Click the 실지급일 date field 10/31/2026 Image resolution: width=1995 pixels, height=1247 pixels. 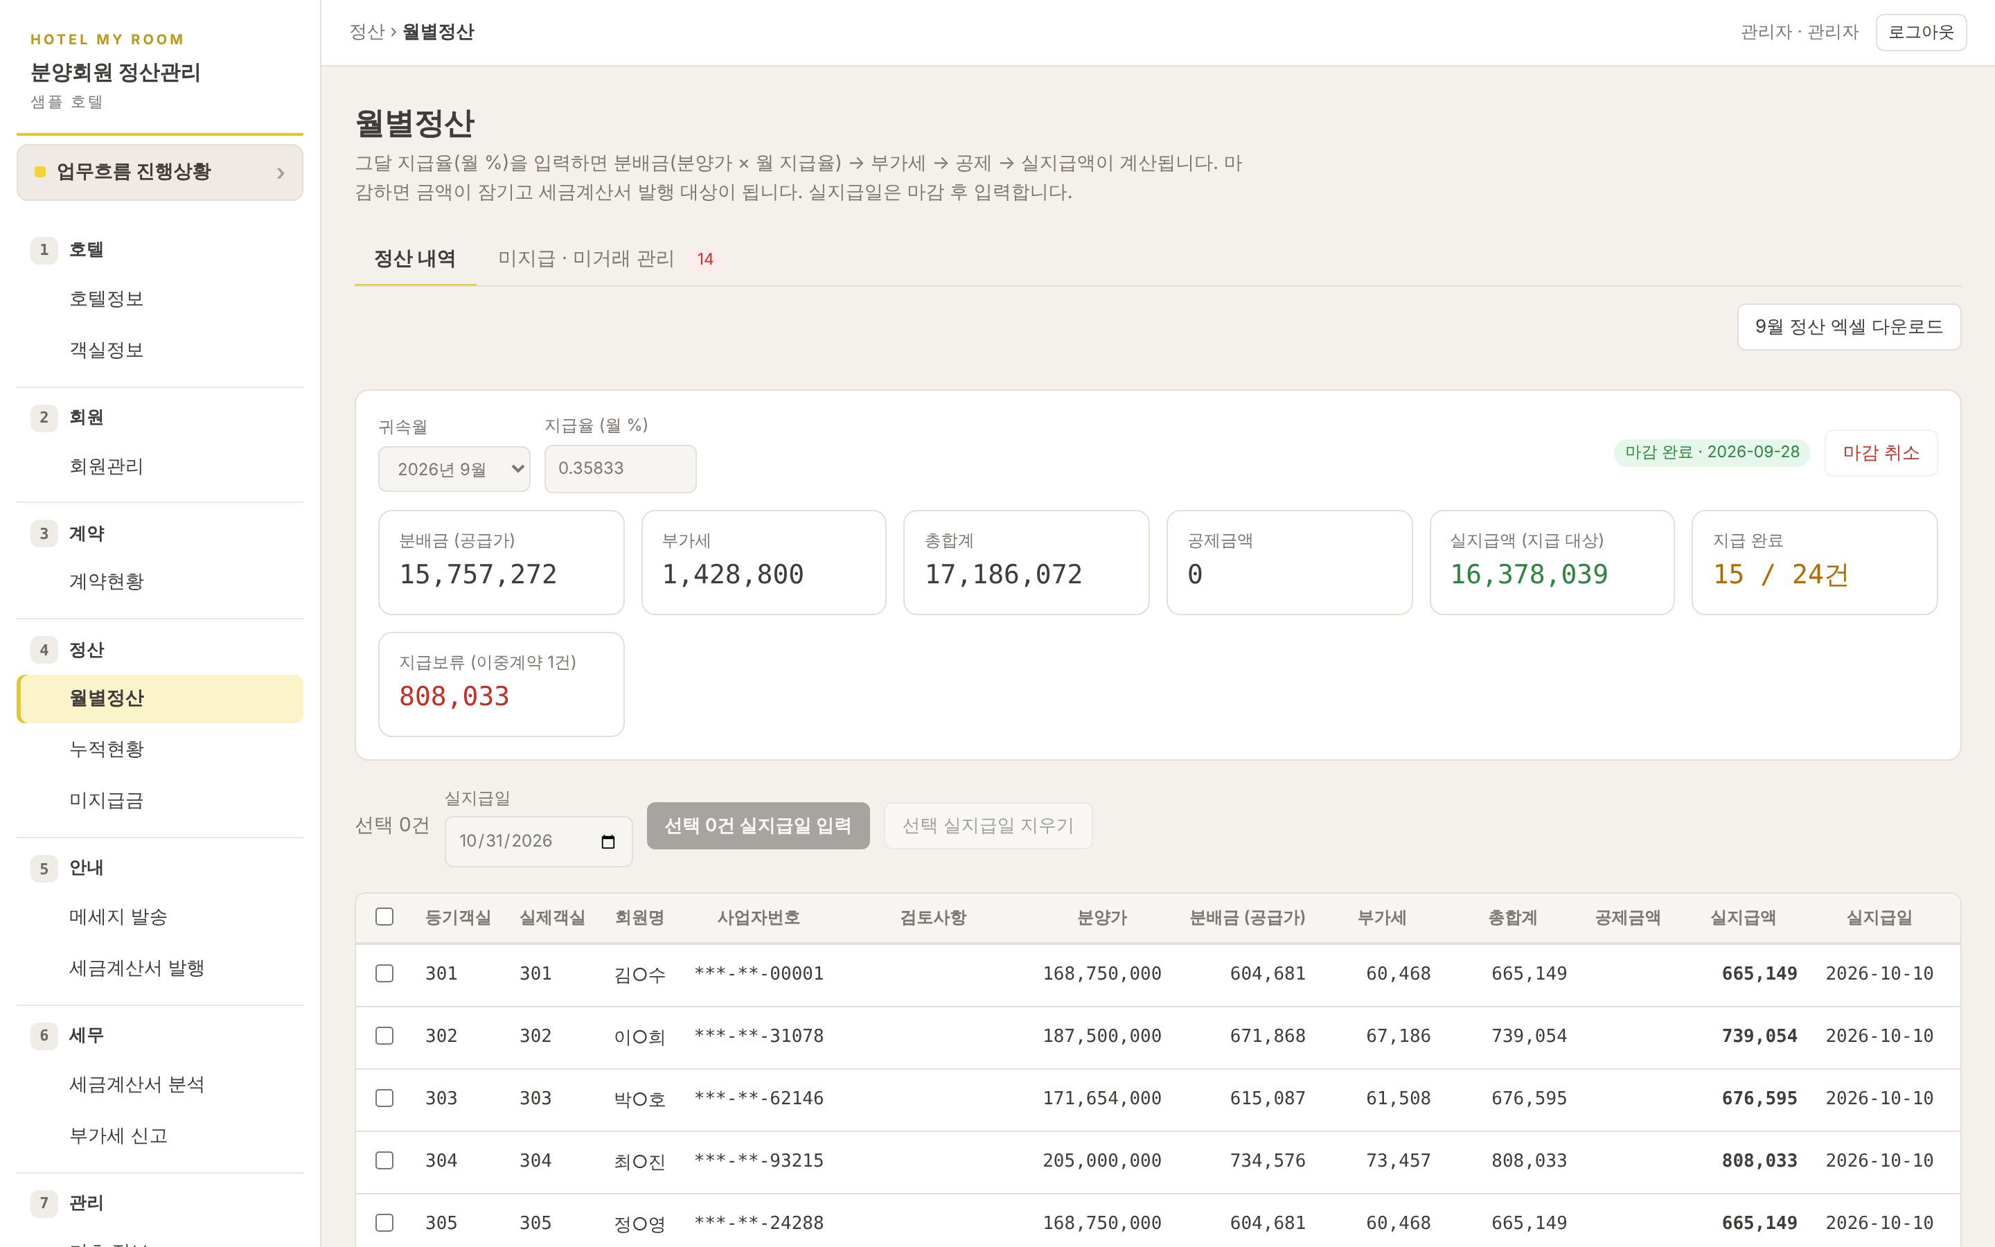point(538,841)
